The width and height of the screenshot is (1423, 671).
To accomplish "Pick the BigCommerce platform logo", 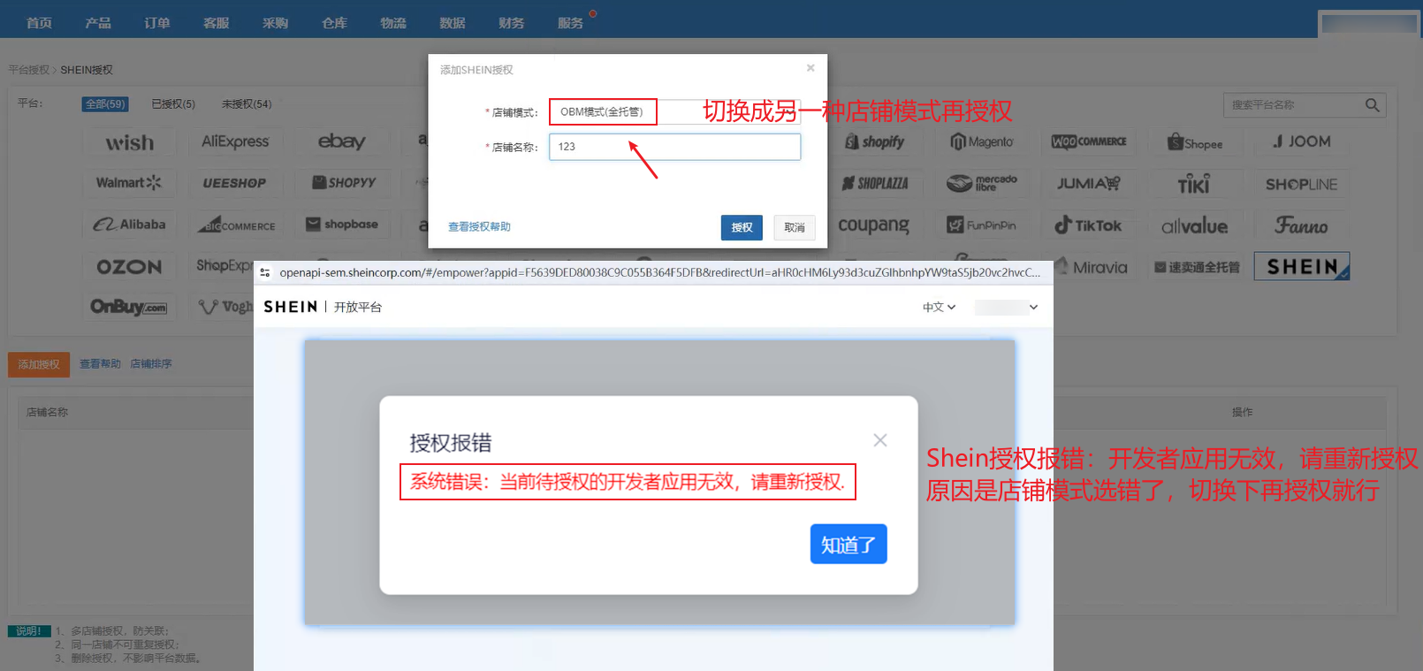I will [236, 225].
